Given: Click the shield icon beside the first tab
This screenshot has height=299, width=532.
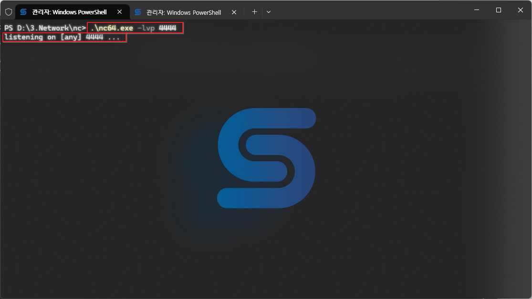Looking at the screenshot, I should tap(9, 12).
